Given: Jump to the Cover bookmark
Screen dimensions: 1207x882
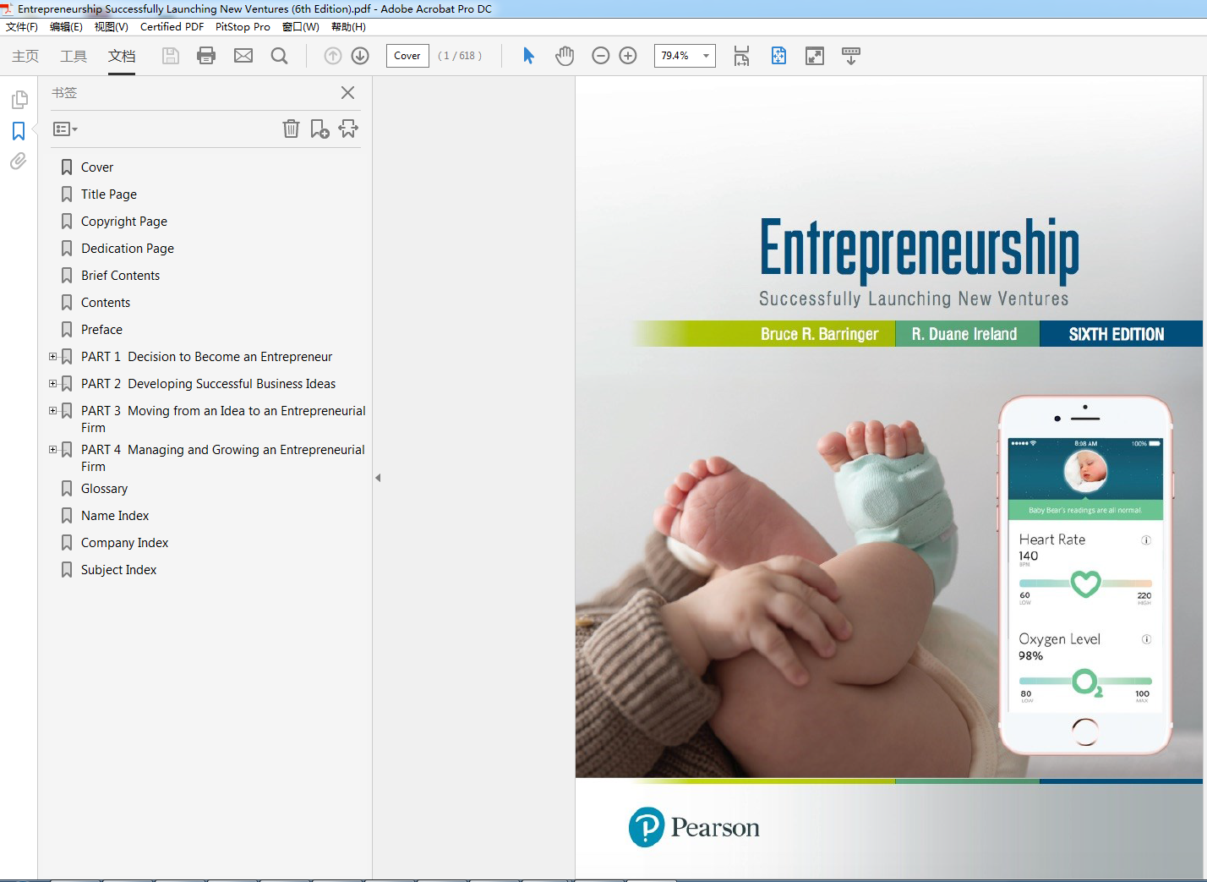Looking at the screenshot, I should click(x=97, y=167).
